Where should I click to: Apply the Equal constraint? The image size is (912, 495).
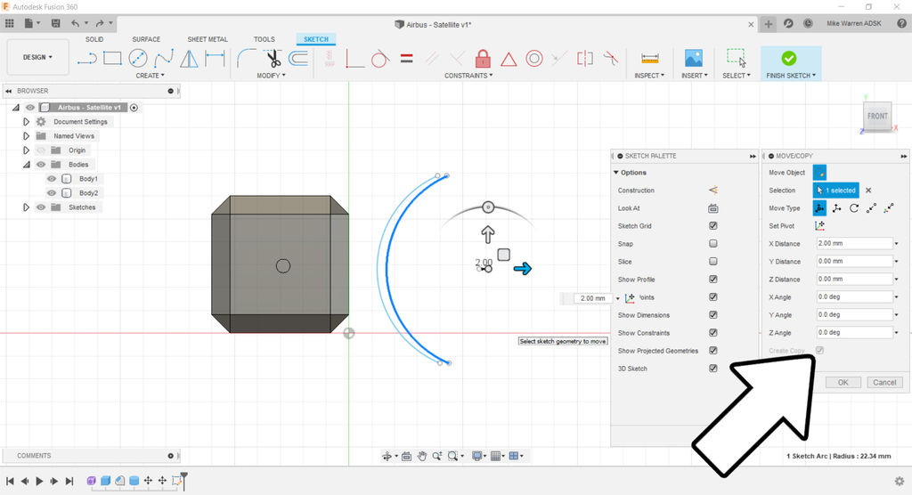coord(406,58)
